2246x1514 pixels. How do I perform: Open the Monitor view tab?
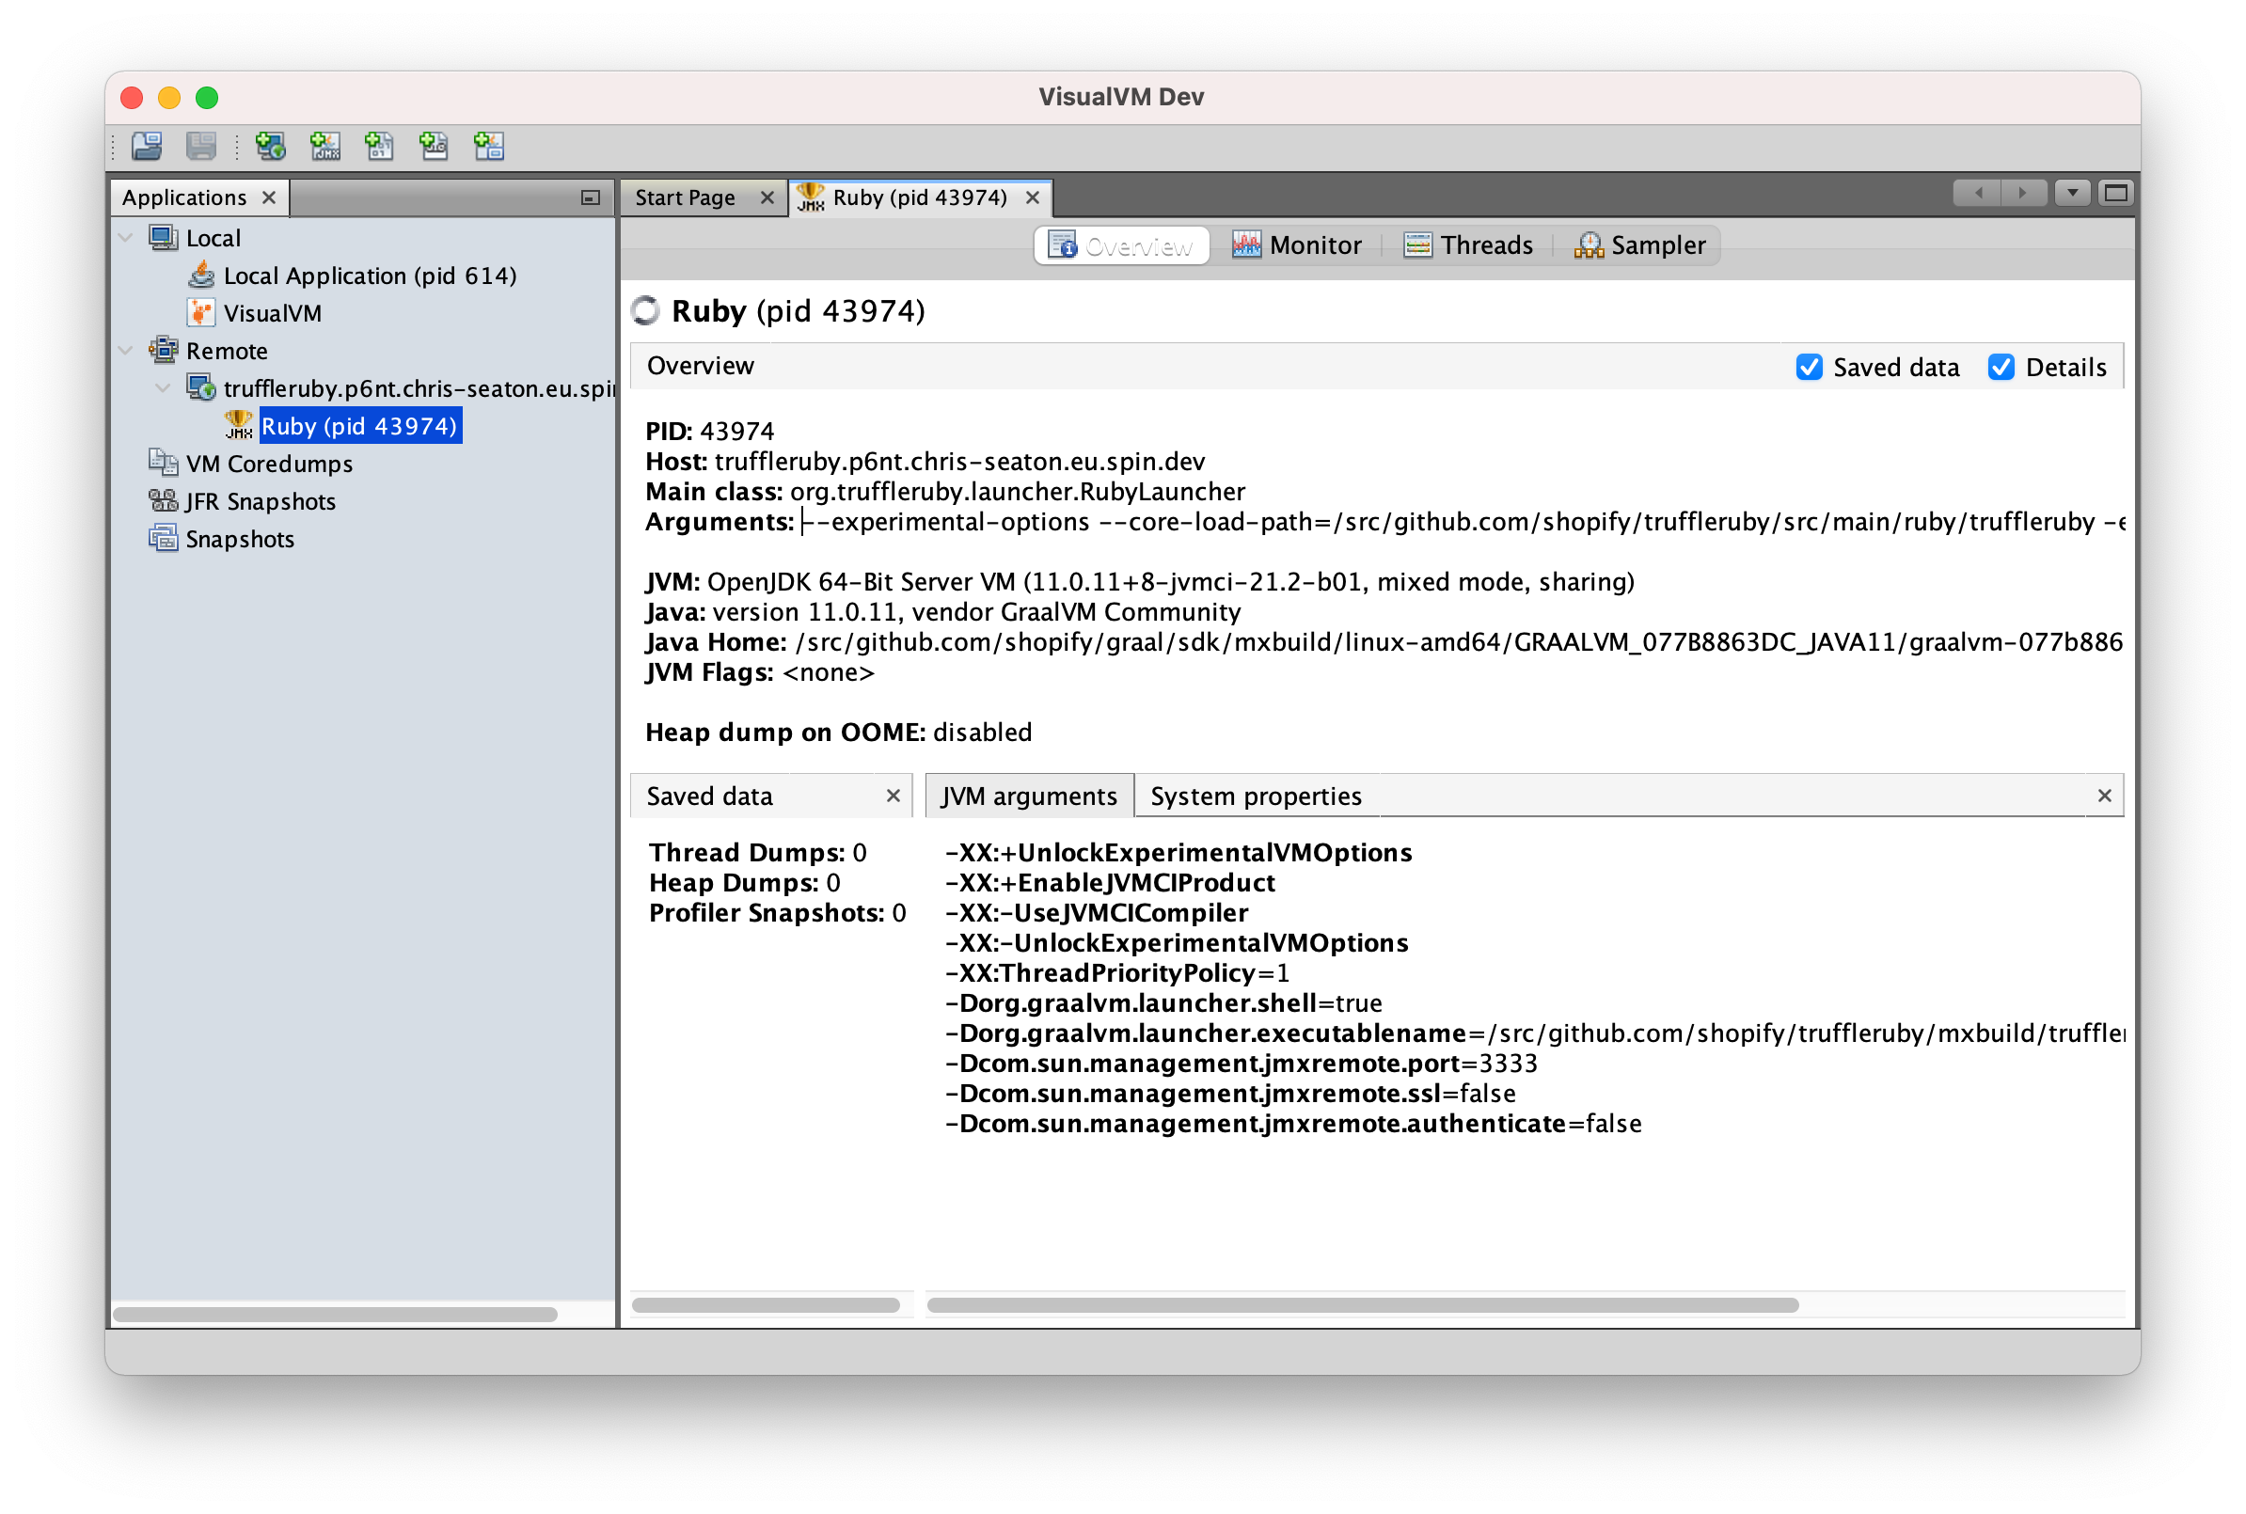[x=1296, y=245]
